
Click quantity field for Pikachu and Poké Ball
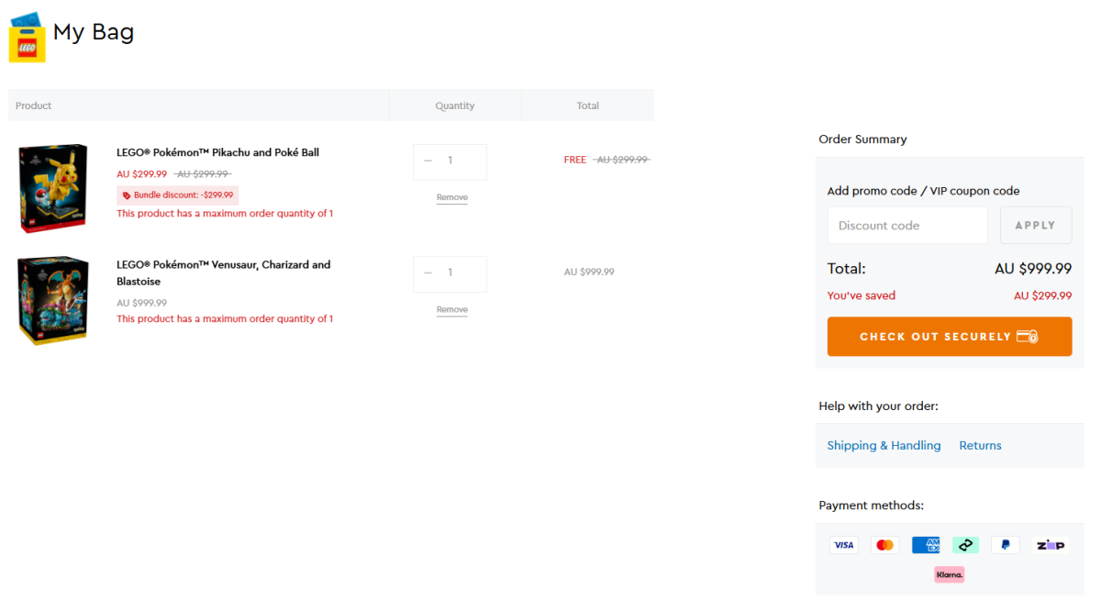click(450, 161)
